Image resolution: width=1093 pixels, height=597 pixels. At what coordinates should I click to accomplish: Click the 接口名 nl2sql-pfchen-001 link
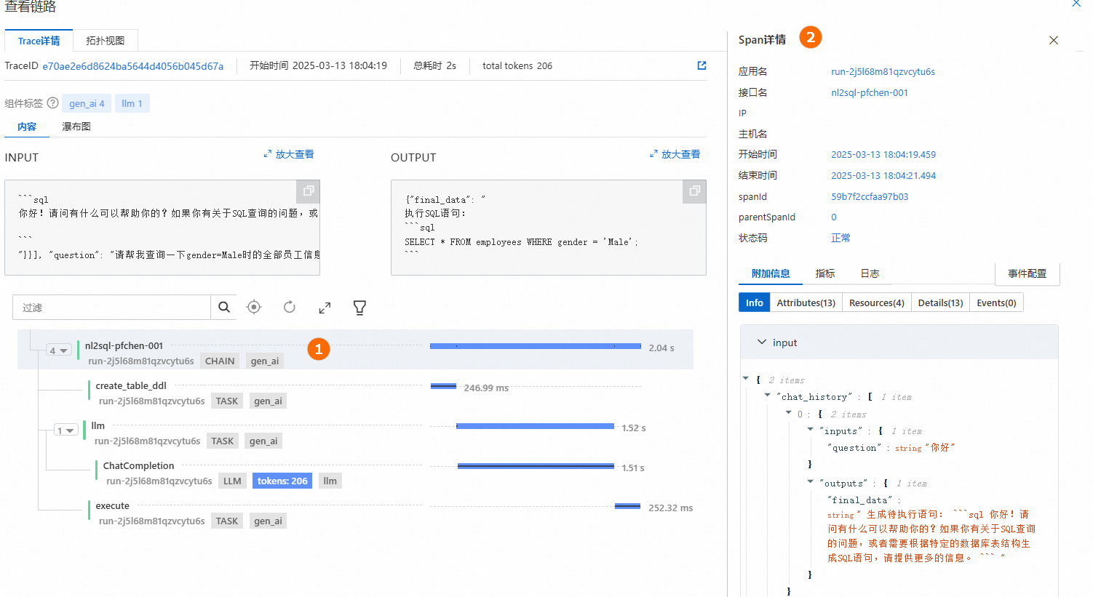pos(870,93)
